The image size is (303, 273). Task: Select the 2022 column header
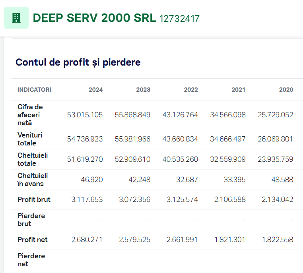click(x=191, y=90)
